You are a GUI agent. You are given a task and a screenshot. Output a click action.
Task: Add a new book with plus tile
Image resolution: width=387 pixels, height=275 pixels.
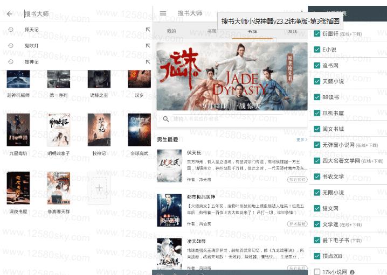pyautogui.click(x=99, y=188)
